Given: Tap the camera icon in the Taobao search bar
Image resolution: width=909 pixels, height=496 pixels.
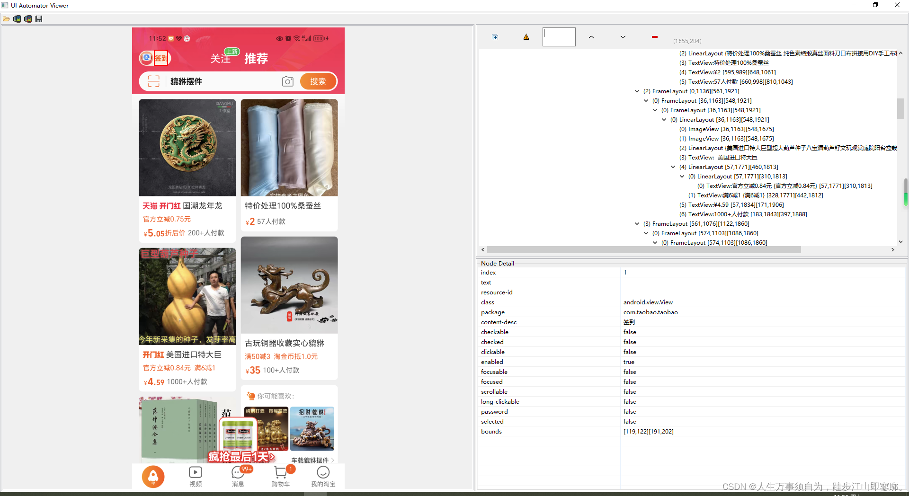Looking at the screenshot, I should click(287, 81).
